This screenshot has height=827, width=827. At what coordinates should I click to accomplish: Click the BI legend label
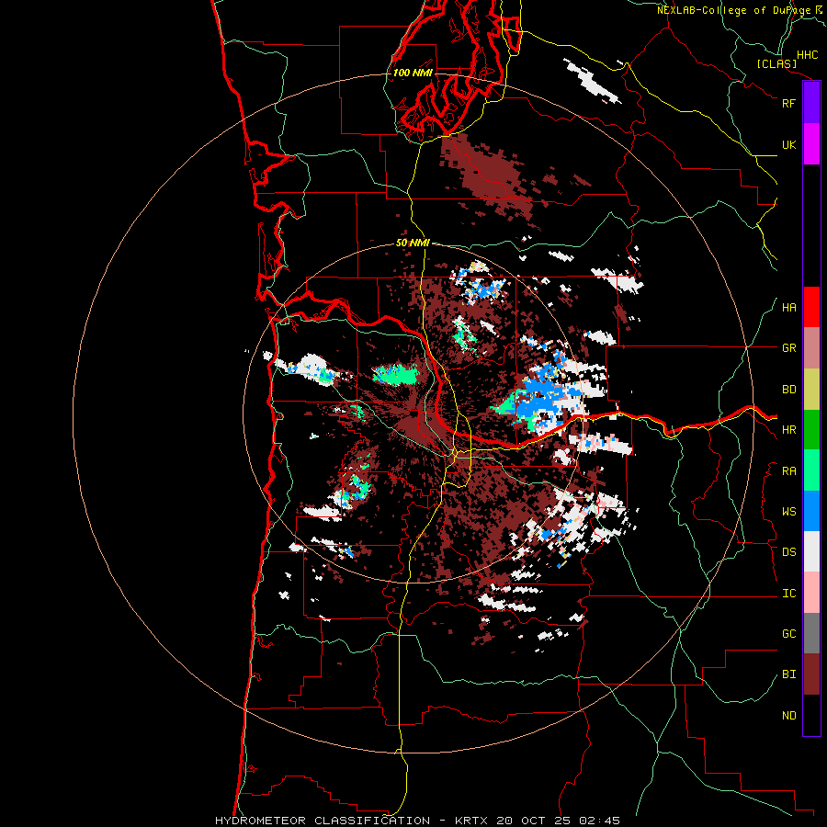(788, 674)
